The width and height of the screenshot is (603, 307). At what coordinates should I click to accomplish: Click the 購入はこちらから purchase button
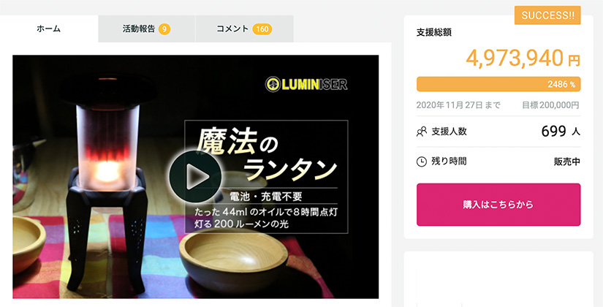click(x=498, y=205)
